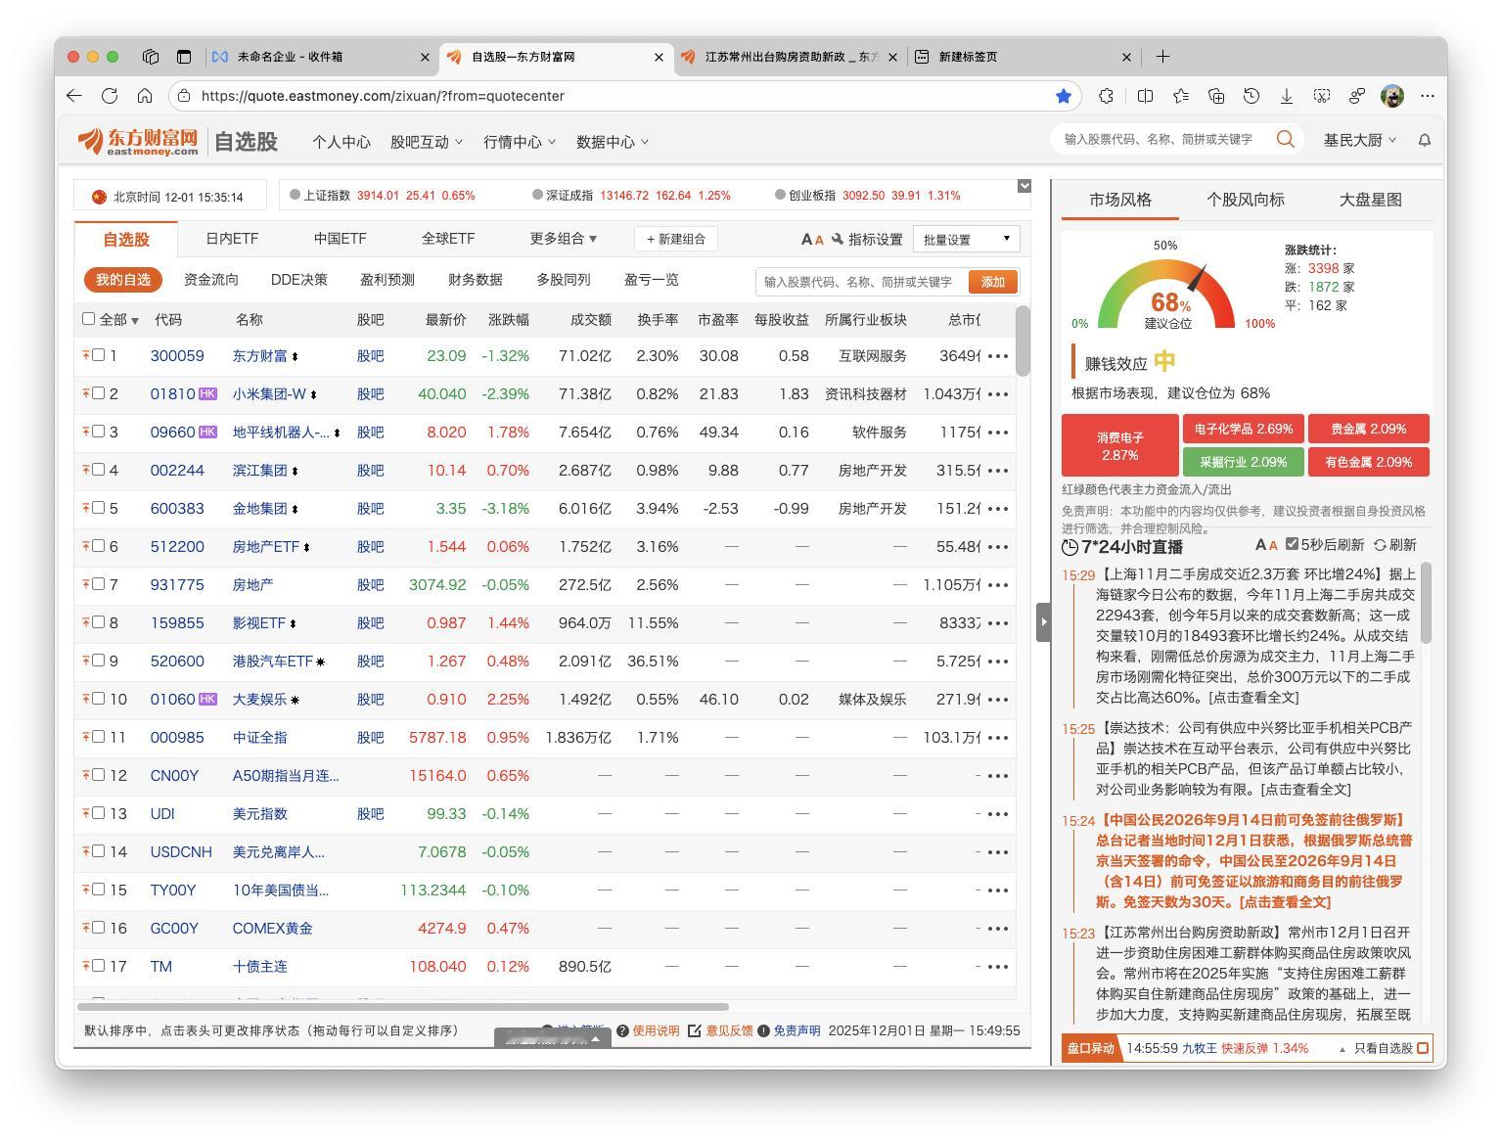This screenshot has height=1142, width=1502.
Task: Switch to the 中国ETF tab
Action: pyautogui.click(x=340, y=239)
